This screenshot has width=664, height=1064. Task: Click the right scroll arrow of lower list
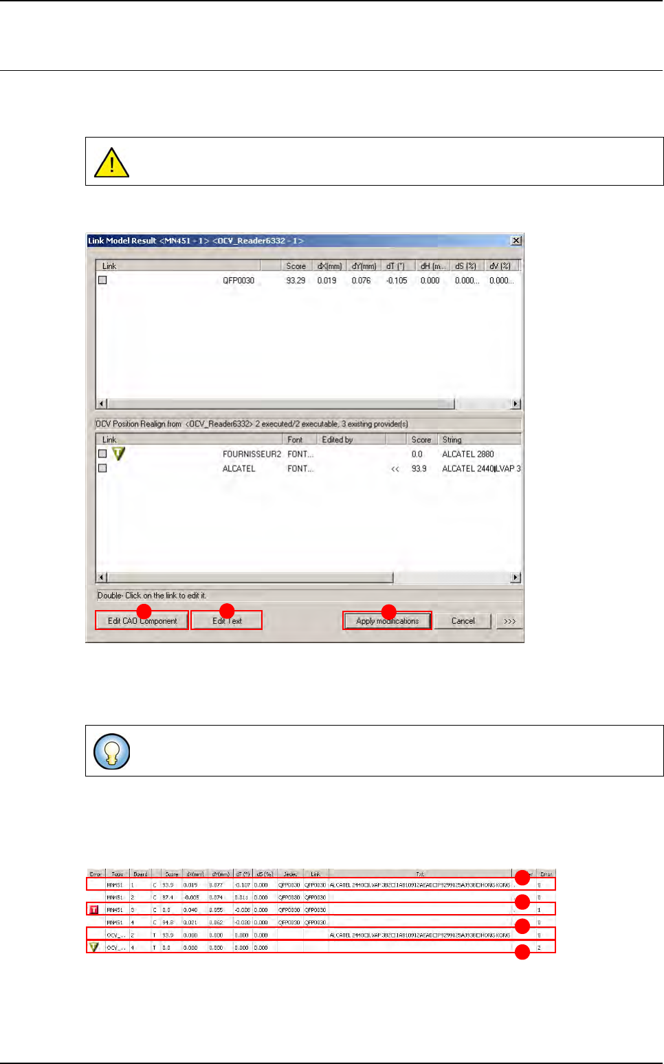pos(516,578)
